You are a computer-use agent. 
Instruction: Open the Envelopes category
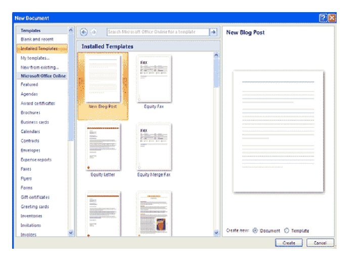(x=30, y=150)
